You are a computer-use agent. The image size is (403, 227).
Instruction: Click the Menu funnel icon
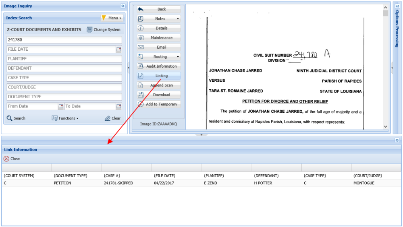point(104,18)
